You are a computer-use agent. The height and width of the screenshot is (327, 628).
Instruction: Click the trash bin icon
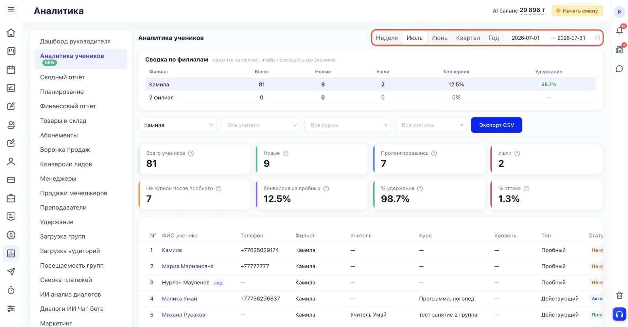point(619,295)
